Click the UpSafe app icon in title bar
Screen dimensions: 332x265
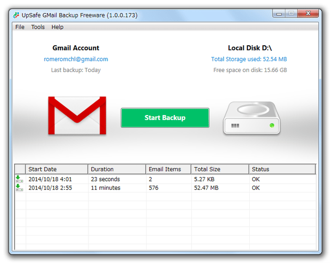coord(16,15)
